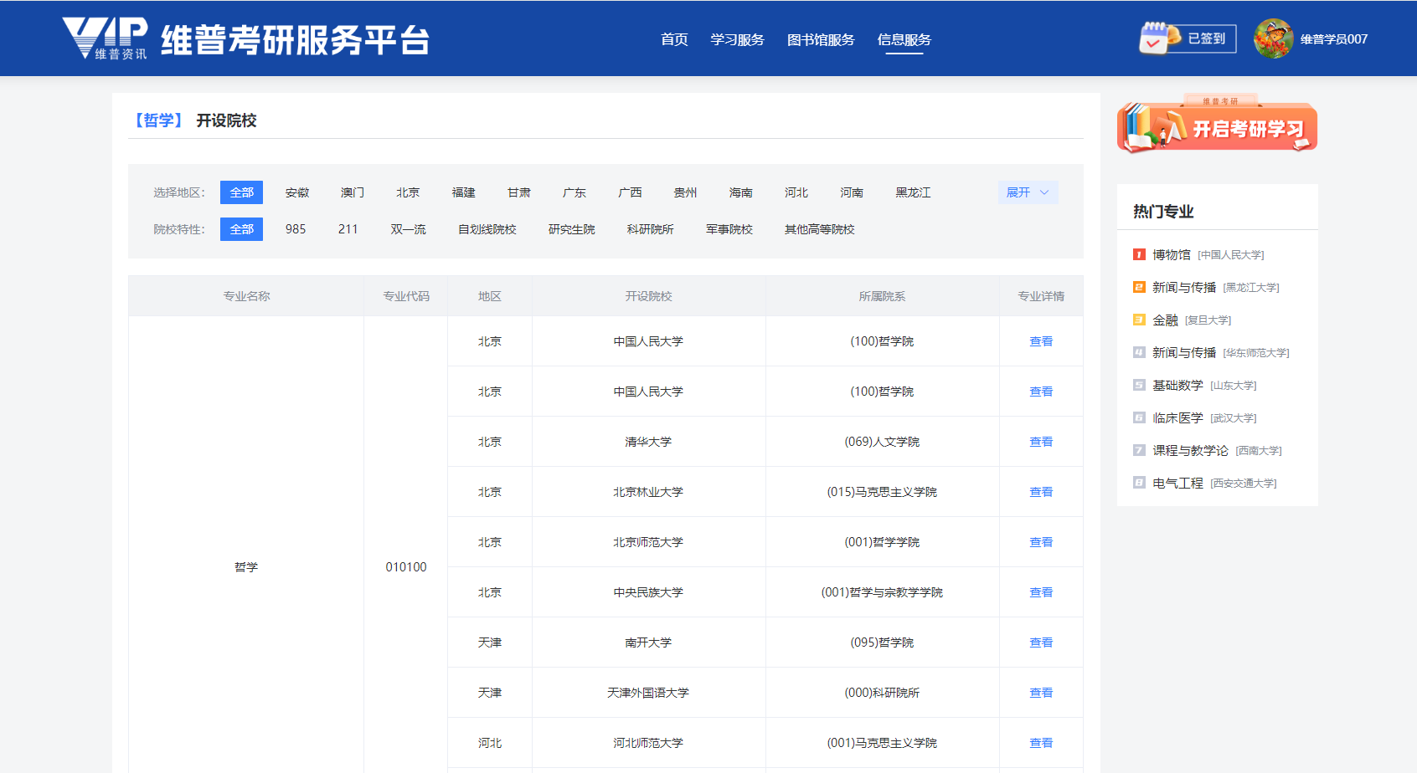Click rank 1 badge beside 博物馆

coord(1139,254)
